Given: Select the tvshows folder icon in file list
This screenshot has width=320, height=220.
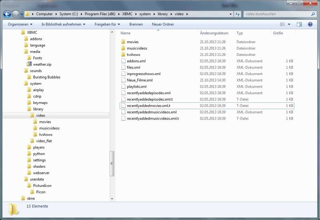Looking at the screenshot, I should click(x=123, y=55).
